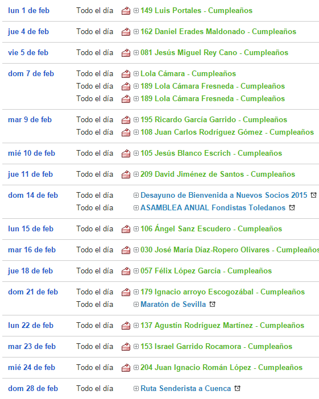Open 081 Jesús Miguel Rey Cano - Cumpleaños event

click(x=214, y=53)
